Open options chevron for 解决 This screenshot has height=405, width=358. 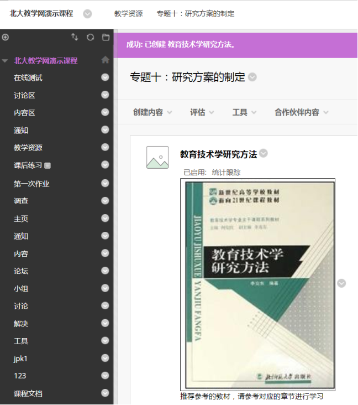click(x=105, y=323)
